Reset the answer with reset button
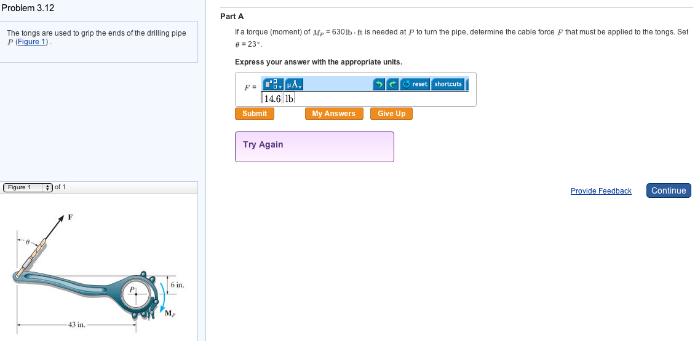This screenshot has height=341, width=695. [415, 84]
